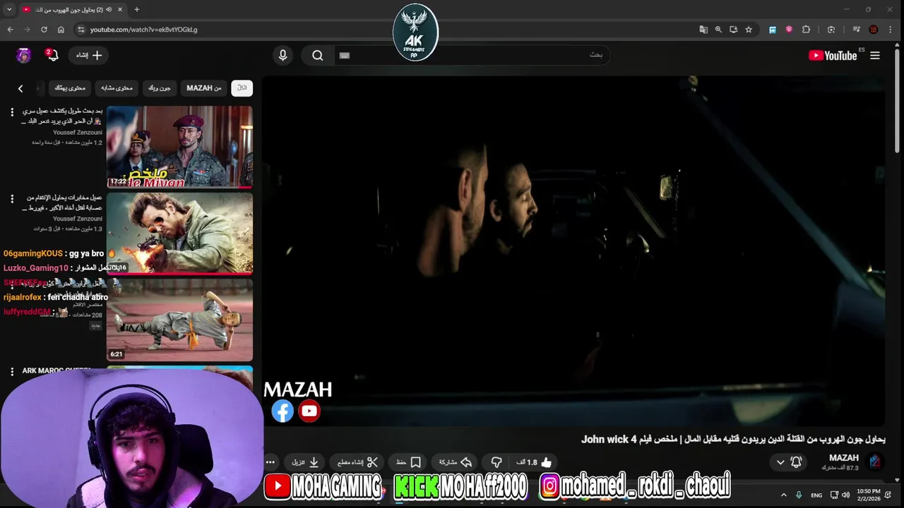The height and width of the screenshot is (508, 904).
Task: Open the Windows notification center icon
Action: 888,495
